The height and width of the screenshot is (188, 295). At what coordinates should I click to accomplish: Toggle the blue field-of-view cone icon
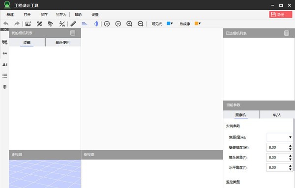coord(96,24)
